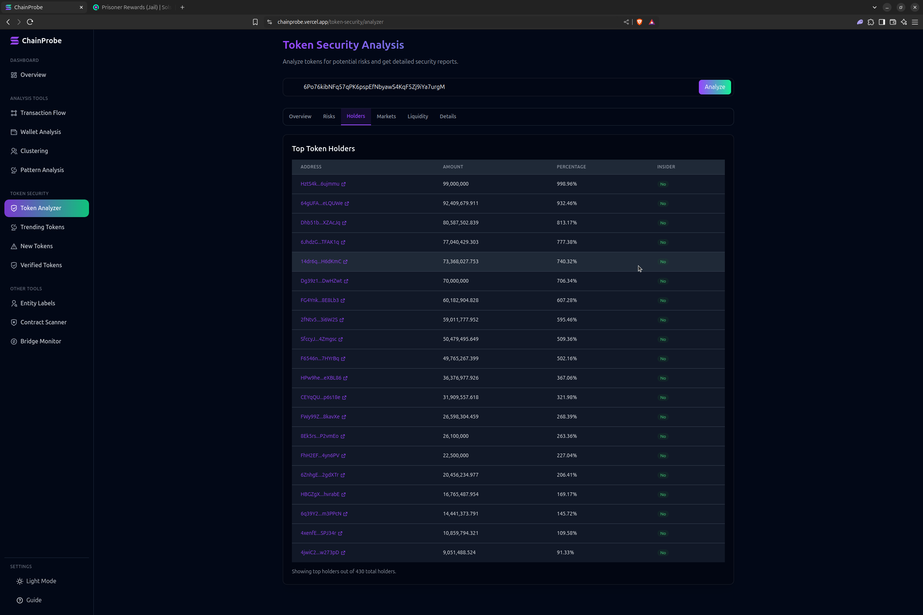This screenshot has height=615, width=923.
Task: Open Pattern Analysis tool
Action: click(46, 170)
